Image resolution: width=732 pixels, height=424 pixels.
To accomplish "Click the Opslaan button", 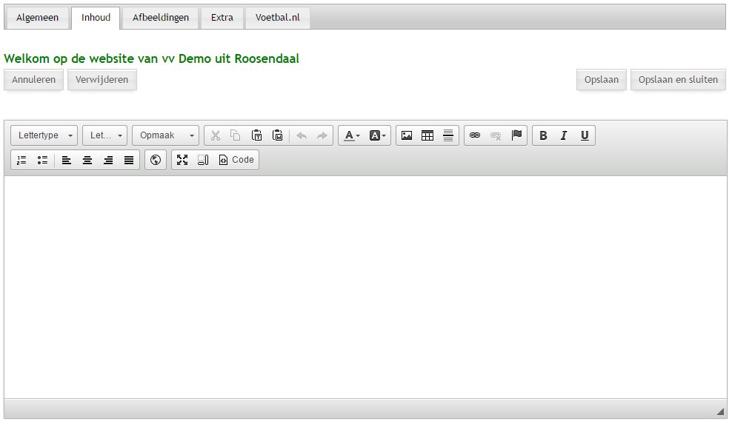I will click(602, 80).
